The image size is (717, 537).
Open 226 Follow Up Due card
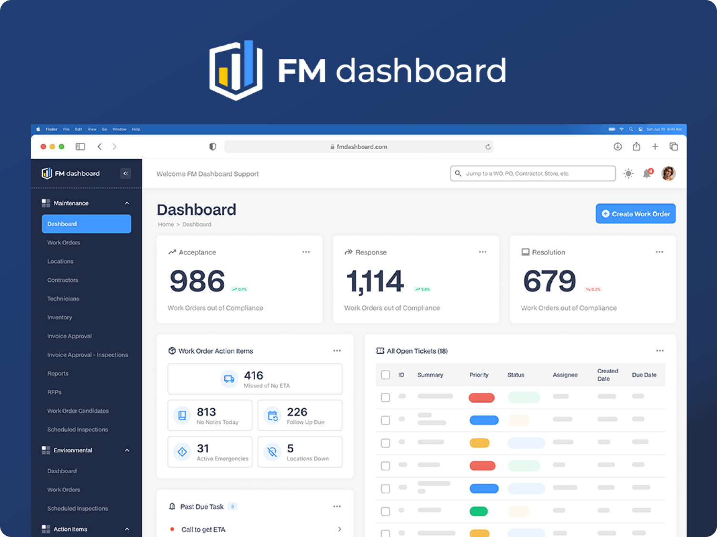(x=300, y=416)
